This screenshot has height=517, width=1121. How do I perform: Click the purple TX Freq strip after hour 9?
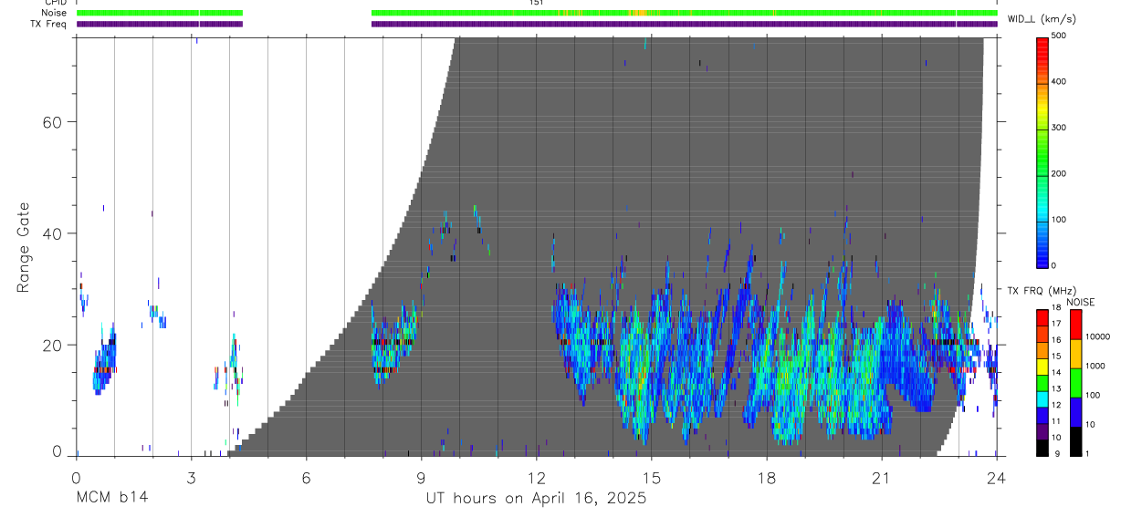(x=685, y=24)
